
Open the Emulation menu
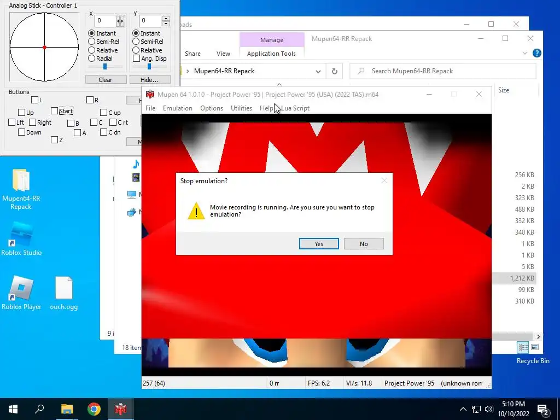point(178,108)
